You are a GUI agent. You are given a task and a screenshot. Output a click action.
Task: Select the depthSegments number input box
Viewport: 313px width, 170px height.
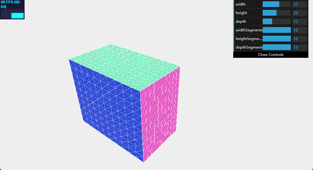299,47
